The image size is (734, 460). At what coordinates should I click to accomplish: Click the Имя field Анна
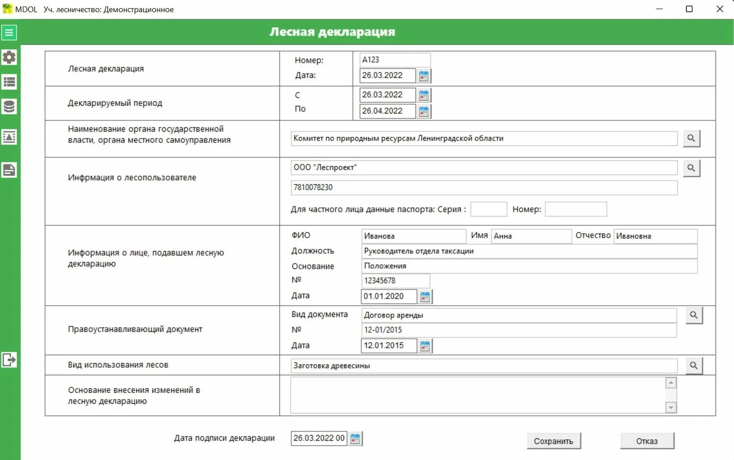coord(532,236)
